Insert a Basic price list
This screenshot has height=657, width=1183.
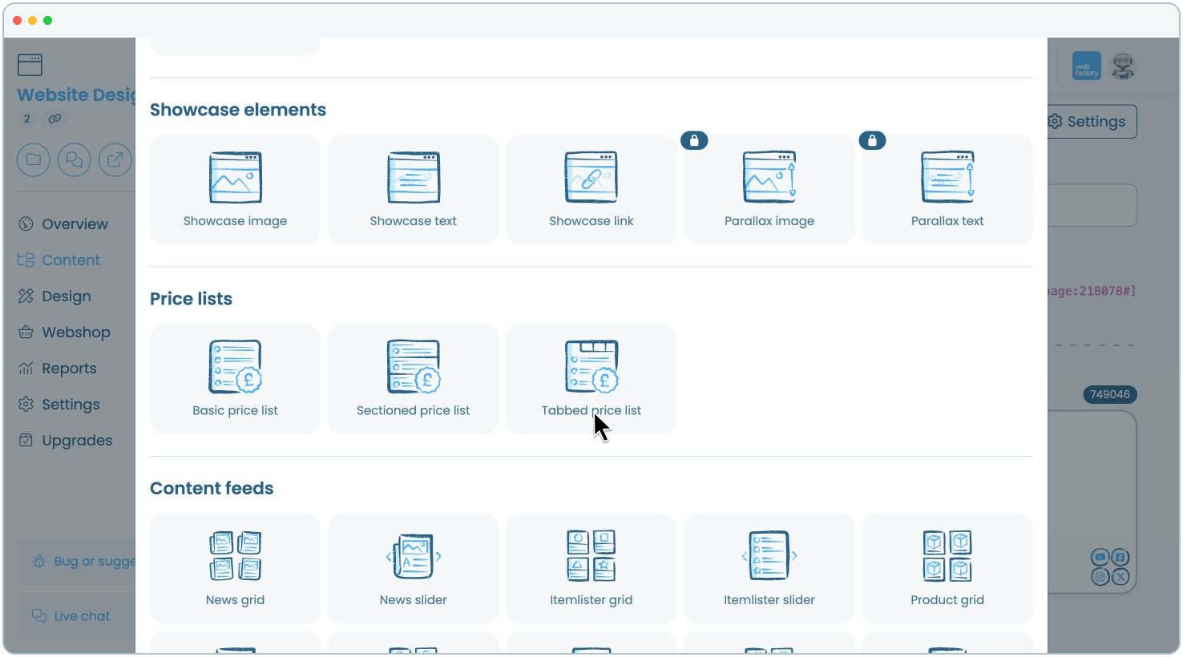point(235,379)
